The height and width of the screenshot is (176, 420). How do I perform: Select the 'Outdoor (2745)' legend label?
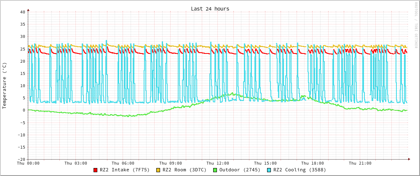pyautogui.click(x=240, y=170)
